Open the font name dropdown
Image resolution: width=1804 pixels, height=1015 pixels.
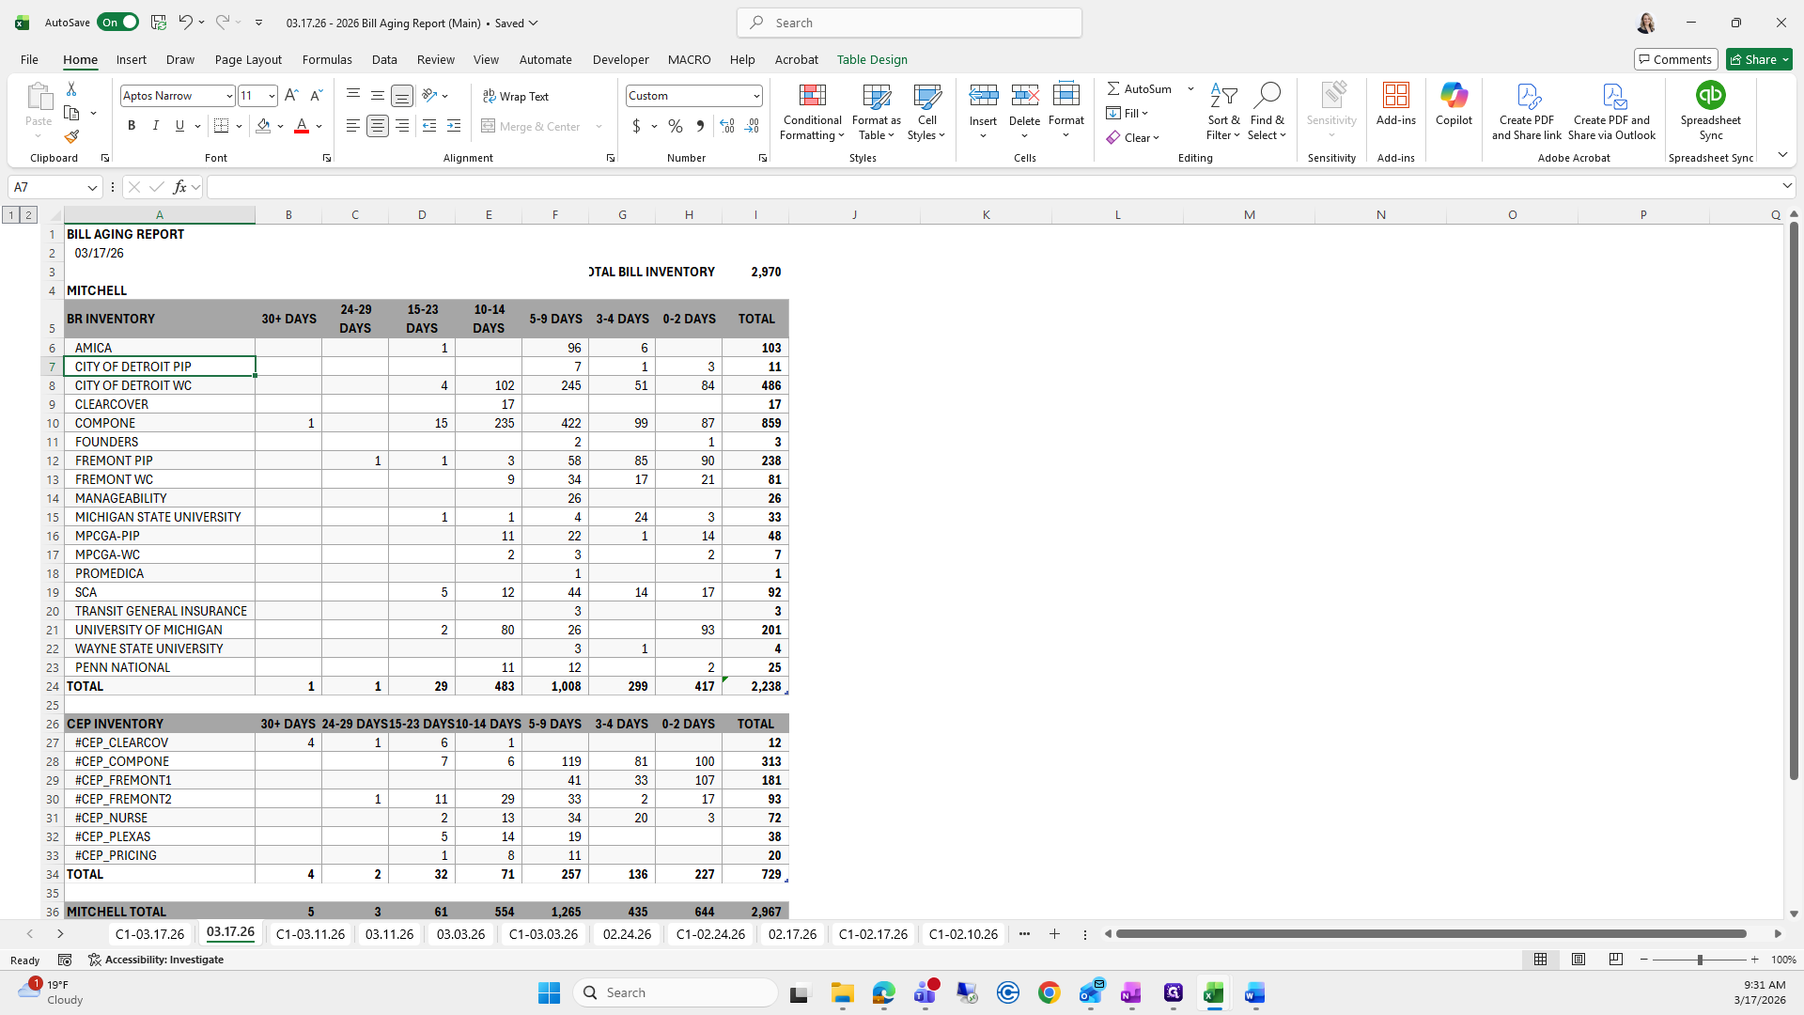point(228,96)
